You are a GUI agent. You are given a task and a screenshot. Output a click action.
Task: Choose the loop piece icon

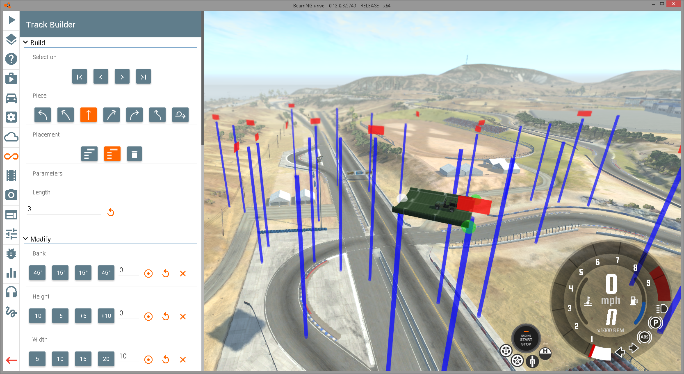(x=180, y=115)
